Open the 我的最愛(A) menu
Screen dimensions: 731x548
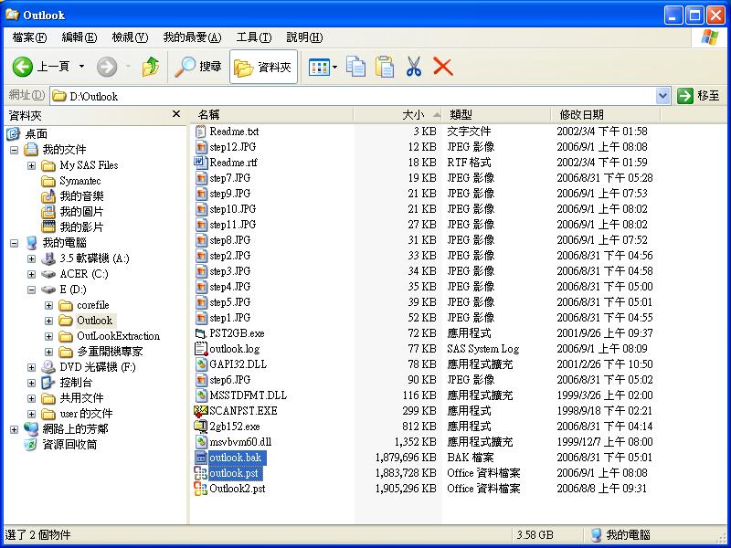[192, 37]
